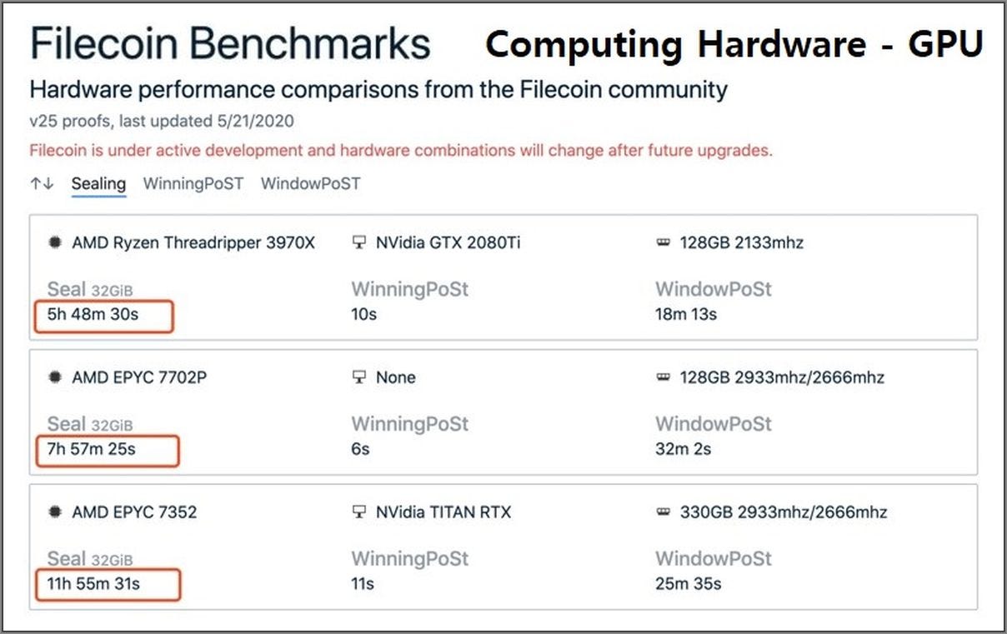Click the Filecoin Benchmarks heading
1007x634 pixels.
[x=231, y=44]
